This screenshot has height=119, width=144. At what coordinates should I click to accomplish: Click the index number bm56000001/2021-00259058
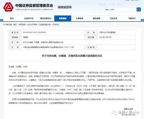(x=34, y=32)
